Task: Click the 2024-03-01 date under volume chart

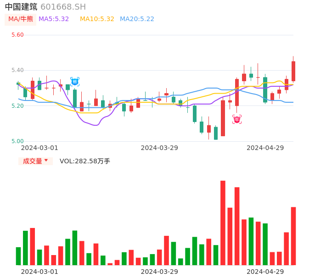Action: 39,272
